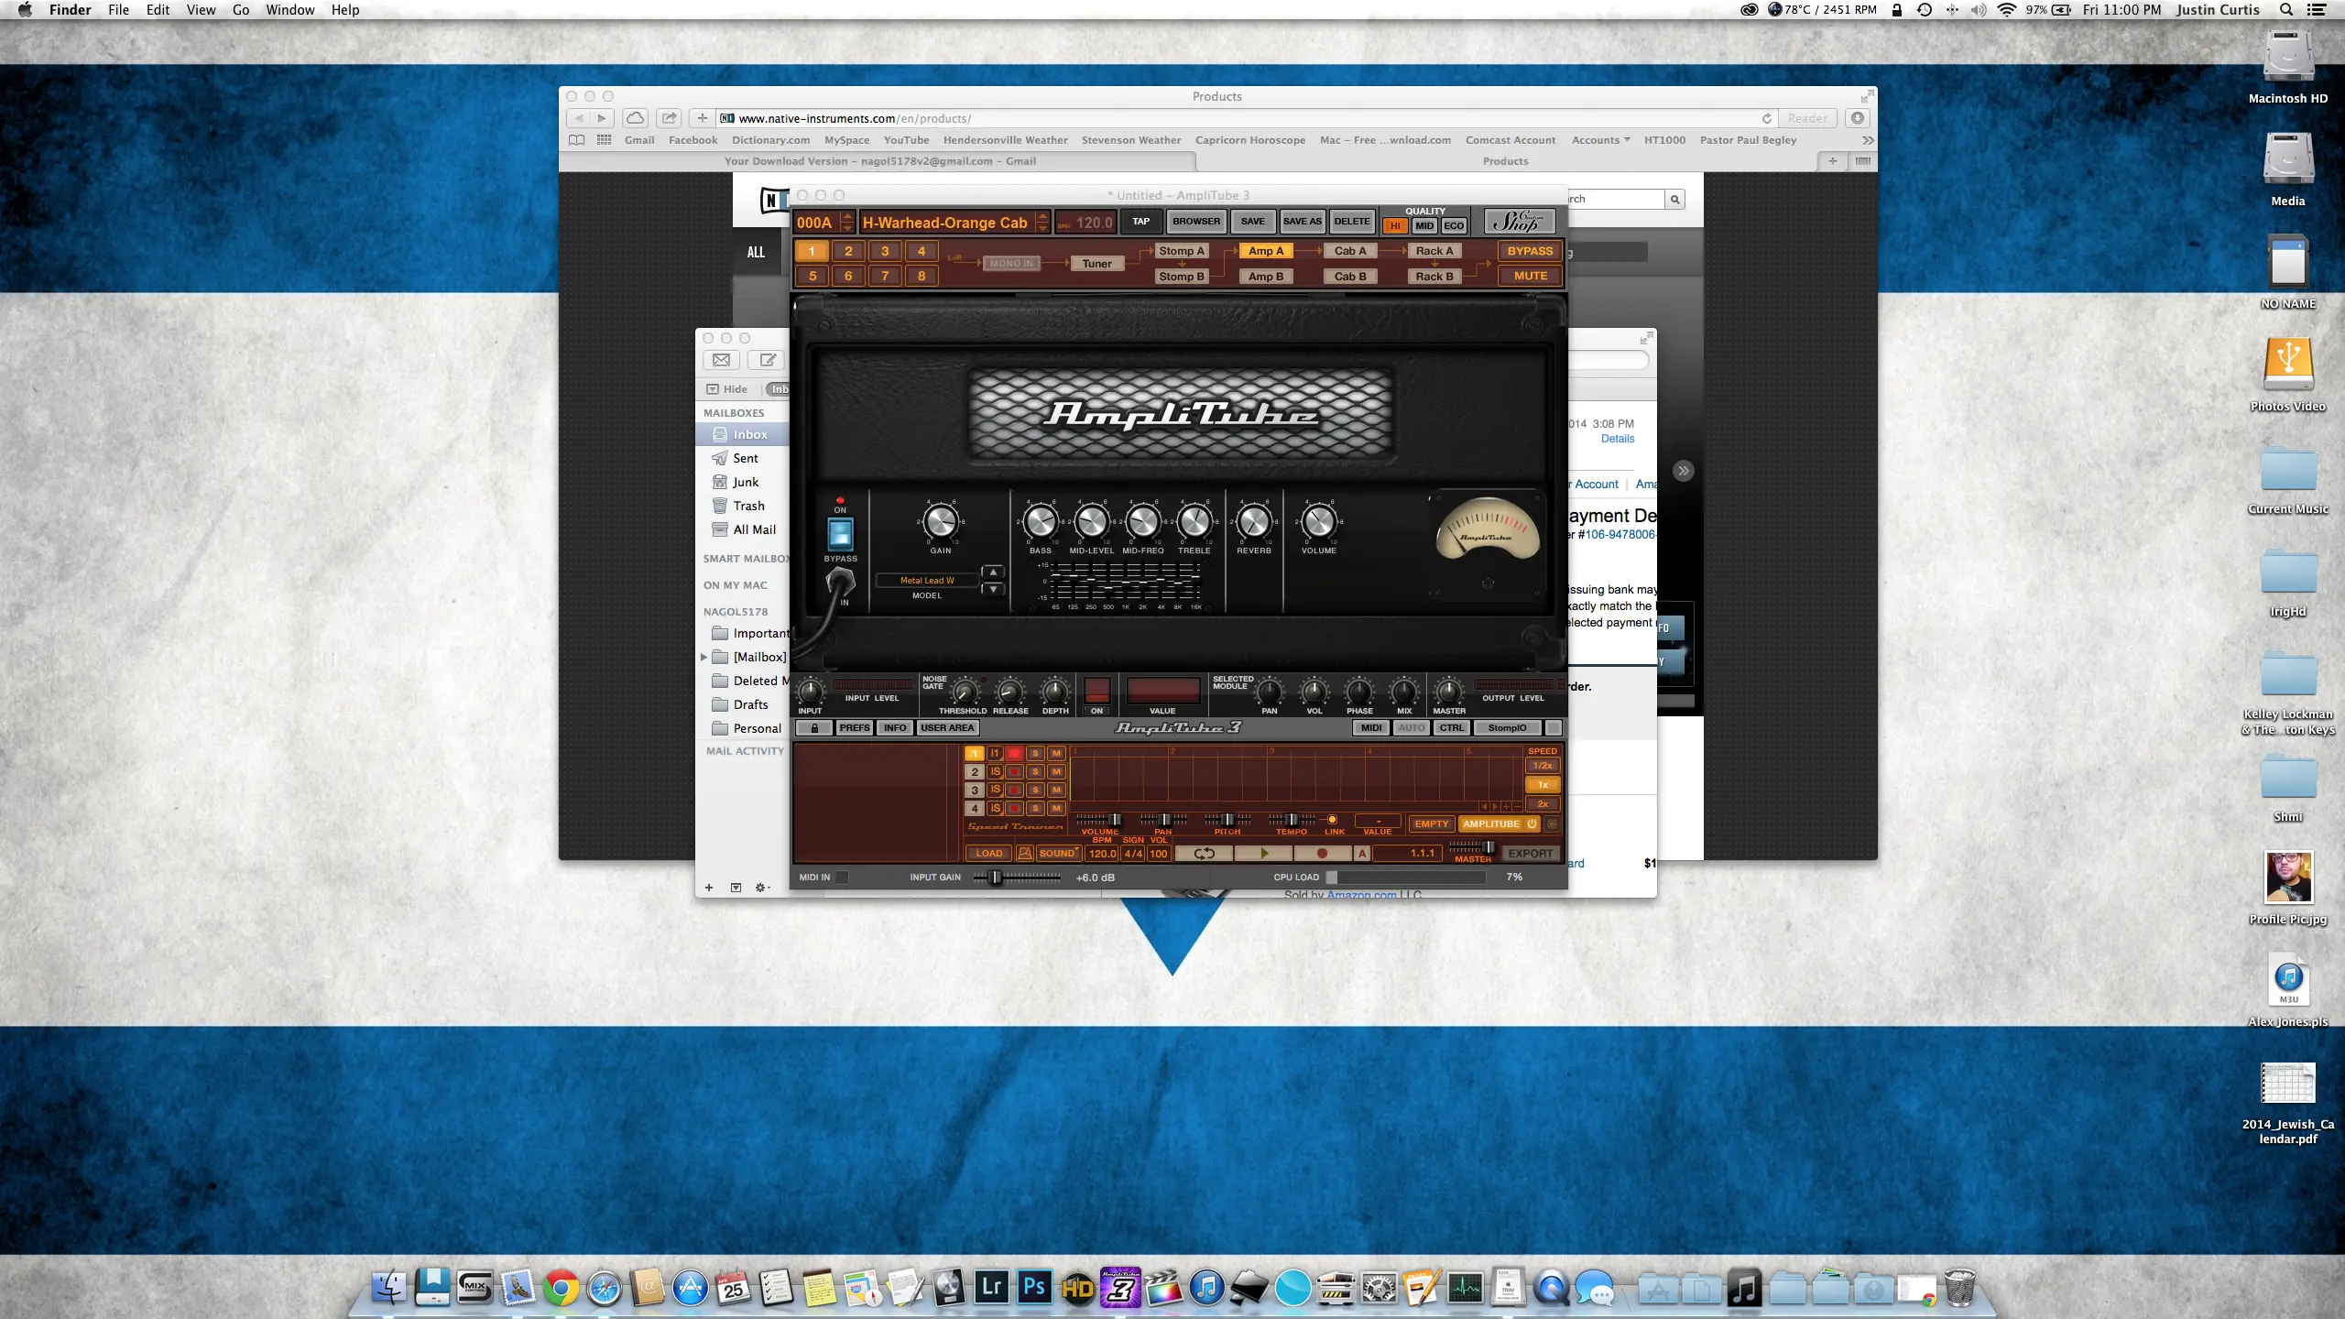
Task: Open Safari Top Sites grid icon
Action: 604,140
